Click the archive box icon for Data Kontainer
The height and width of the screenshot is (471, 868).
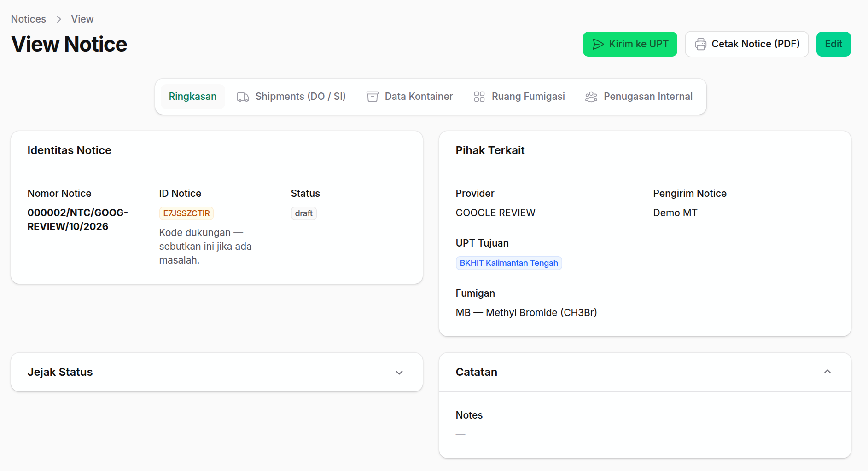coord(372,97)
